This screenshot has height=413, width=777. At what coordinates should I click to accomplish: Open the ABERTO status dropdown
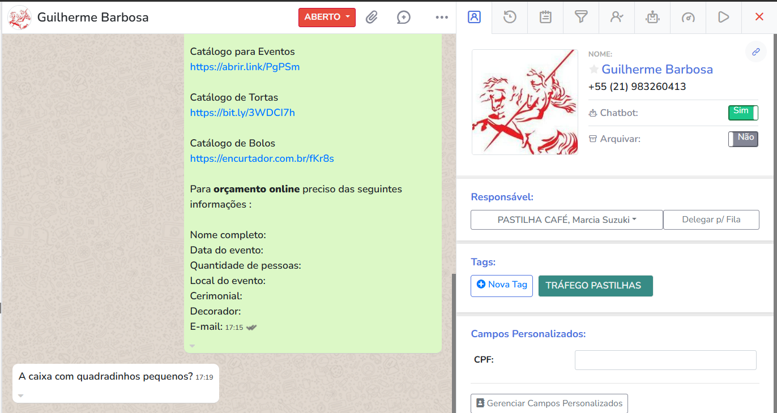click(327, 17)
